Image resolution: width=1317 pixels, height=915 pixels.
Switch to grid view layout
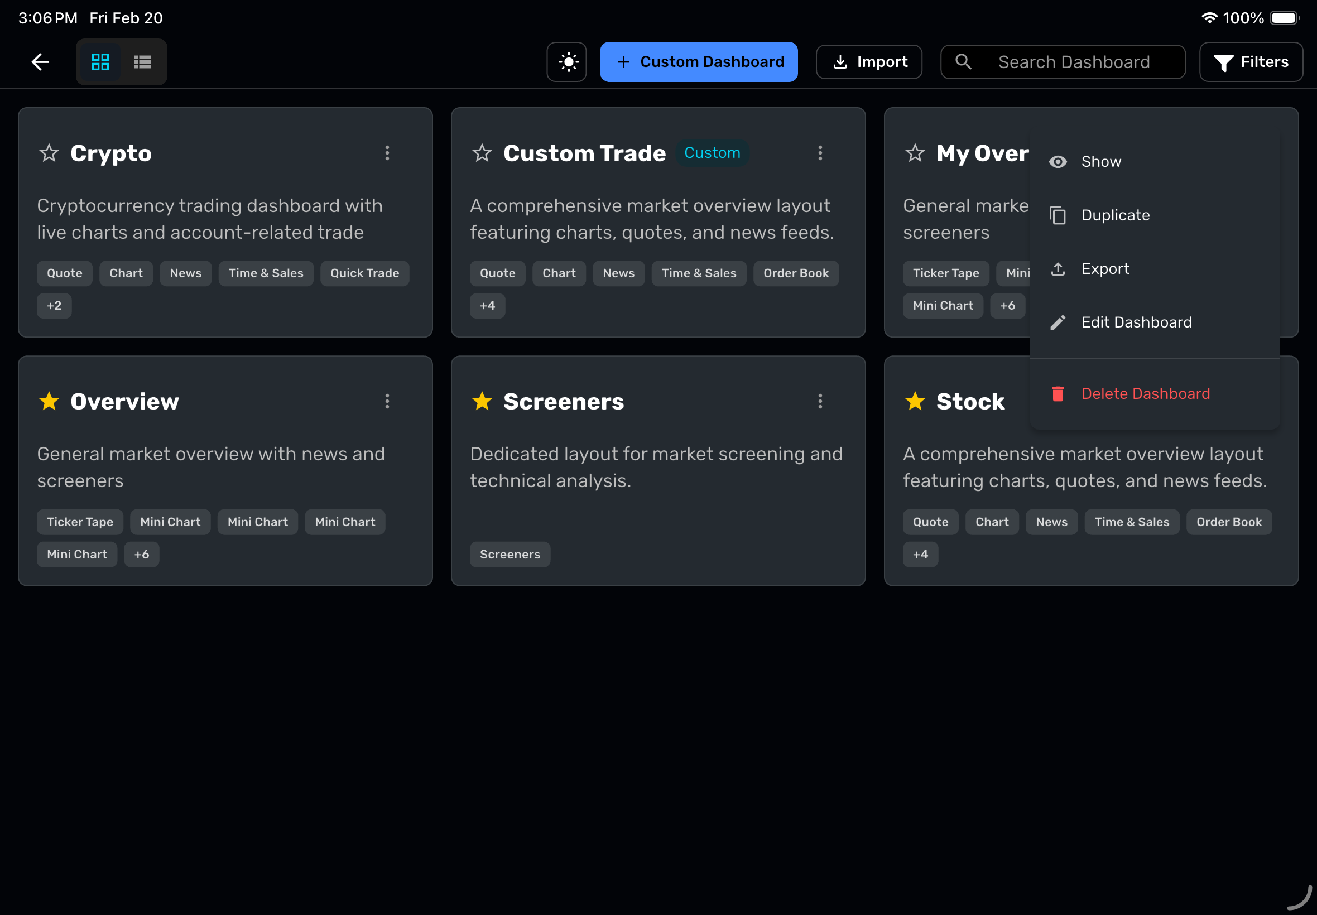[x=101, y=61]
